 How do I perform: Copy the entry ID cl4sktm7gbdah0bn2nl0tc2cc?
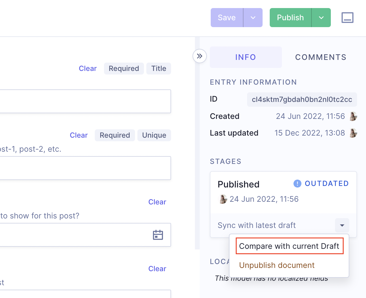click(302, 100)
